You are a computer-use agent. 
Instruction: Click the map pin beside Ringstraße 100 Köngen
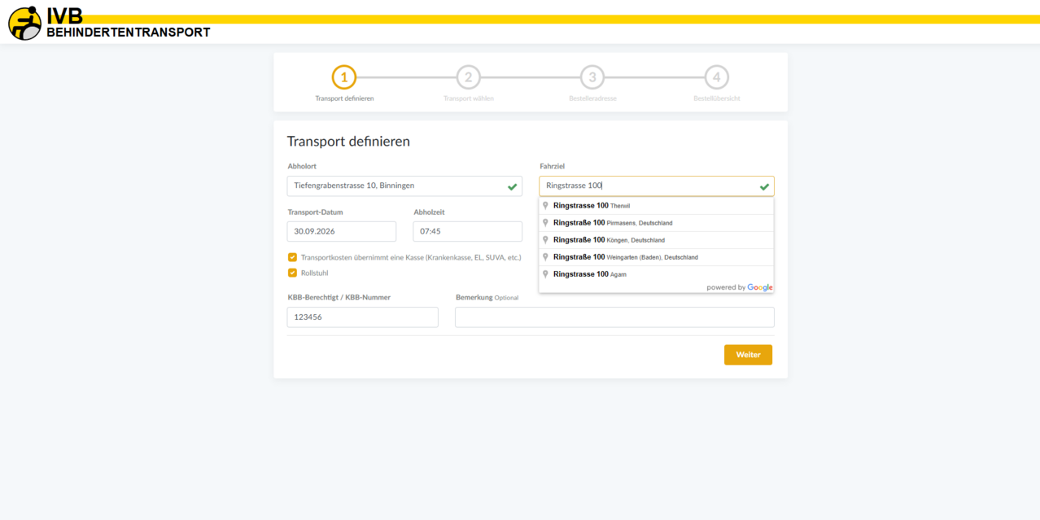click(x=545, y=240)
